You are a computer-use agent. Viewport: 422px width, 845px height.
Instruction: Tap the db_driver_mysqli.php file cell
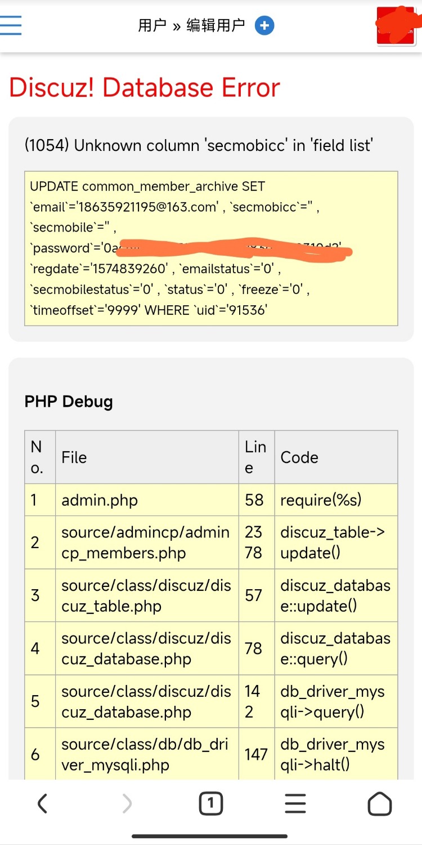[146, 754]
